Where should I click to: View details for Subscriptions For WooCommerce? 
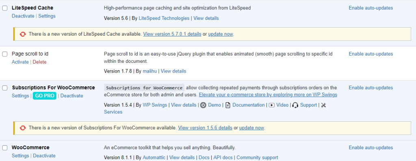pos(184,105)
